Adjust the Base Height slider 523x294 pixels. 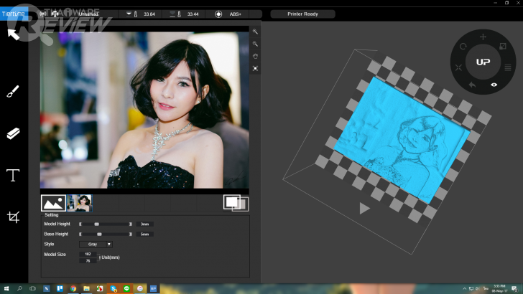(106, 234)
